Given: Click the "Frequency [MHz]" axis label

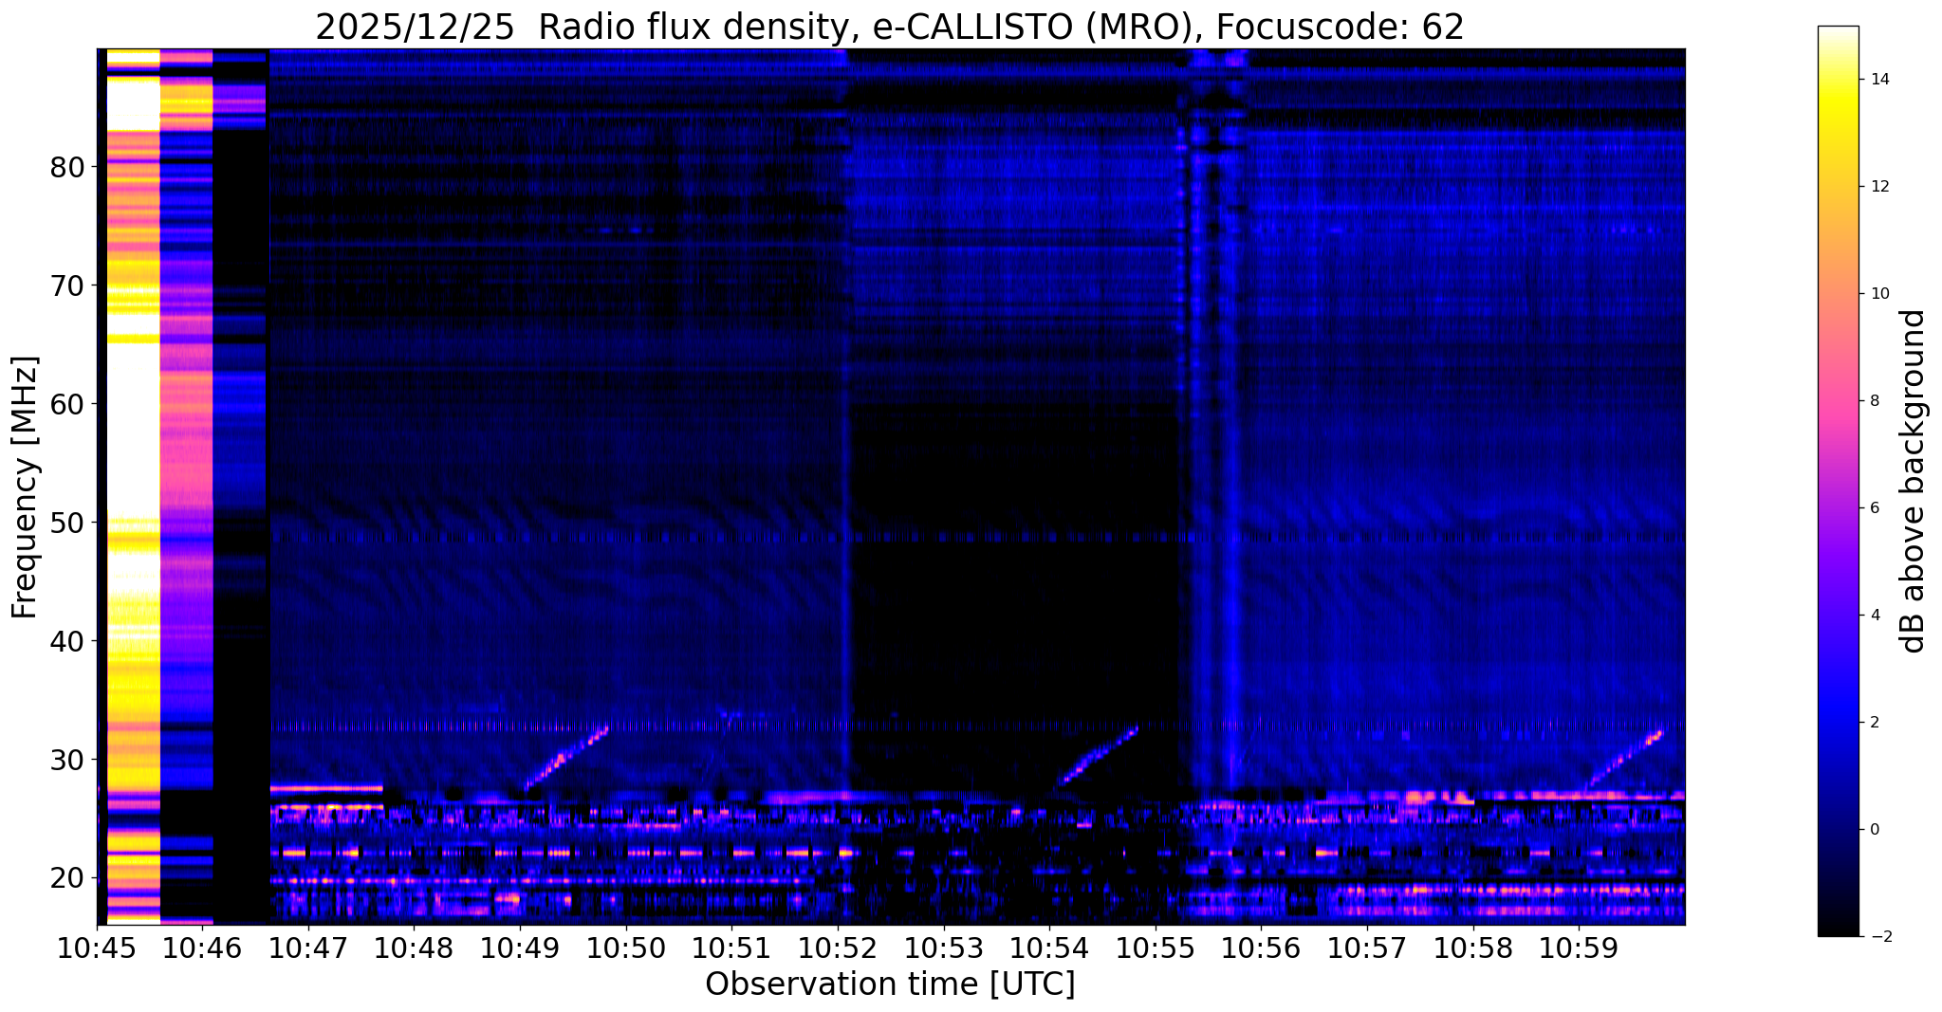Looking at the screenshot, I should click(x=25, y=487).
